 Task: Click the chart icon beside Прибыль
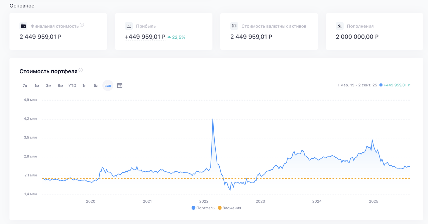[129, 26]
